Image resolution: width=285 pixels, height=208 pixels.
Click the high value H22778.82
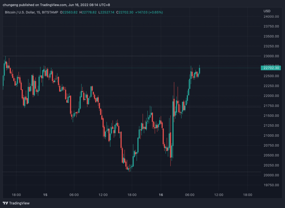88,12
